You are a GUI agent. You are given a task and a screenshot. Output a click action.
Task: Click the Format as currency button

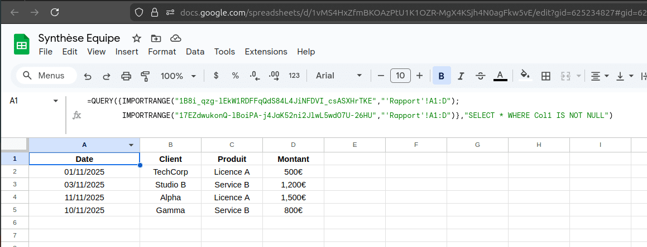(216, 76)
